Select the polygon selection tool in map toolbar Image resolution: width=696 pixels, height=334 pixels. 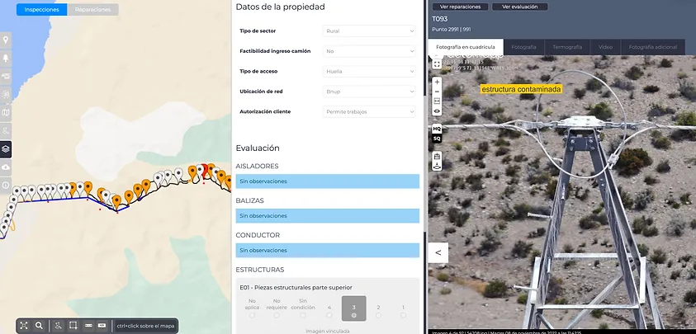point(58,326)
